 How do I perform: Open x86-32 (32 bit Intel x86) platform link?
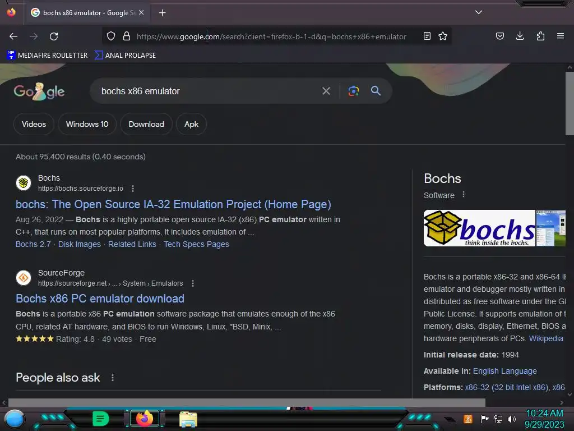click(506, 387)
